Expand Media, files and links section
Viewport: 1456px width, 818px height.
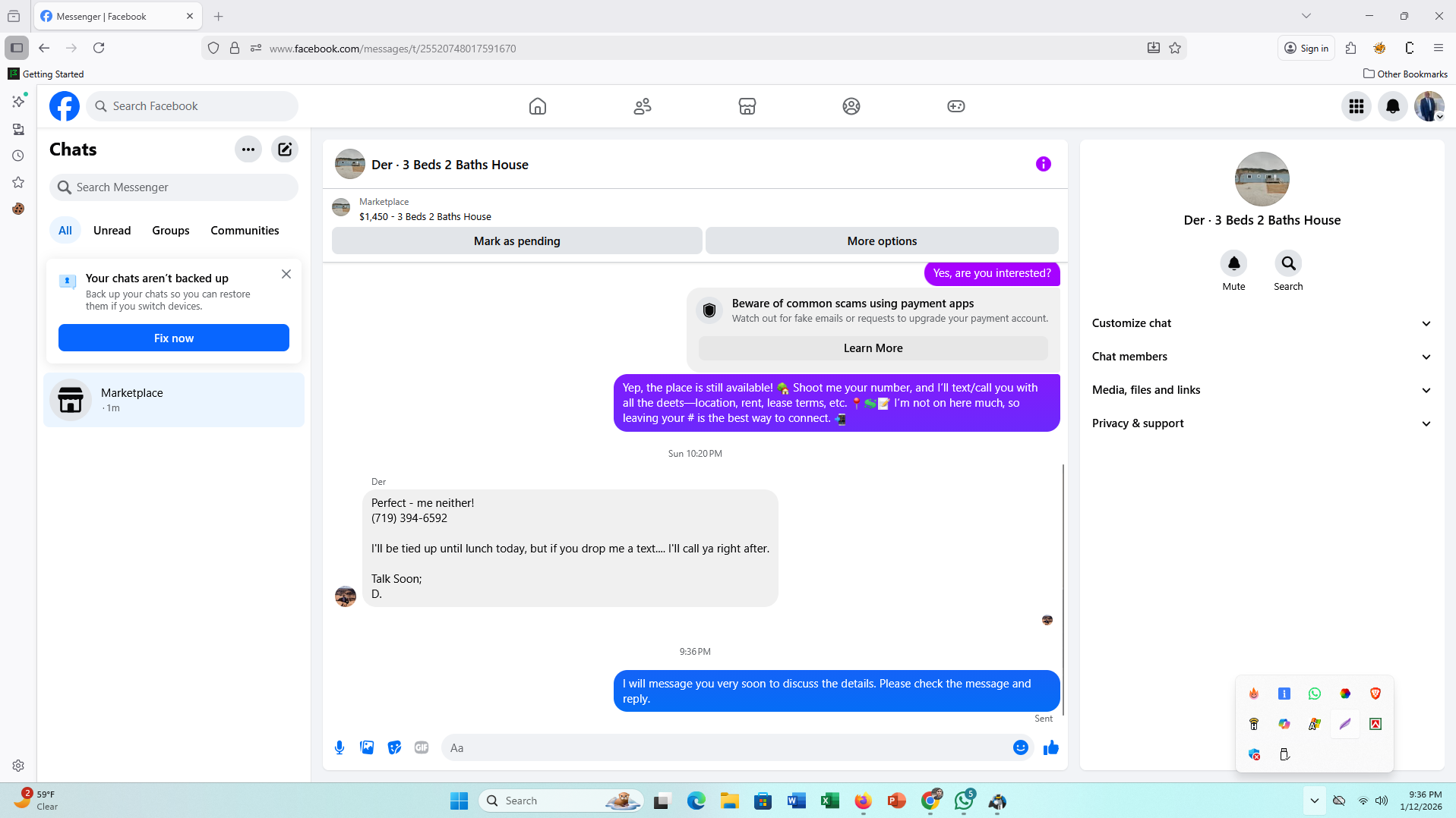click(1262, 390)
